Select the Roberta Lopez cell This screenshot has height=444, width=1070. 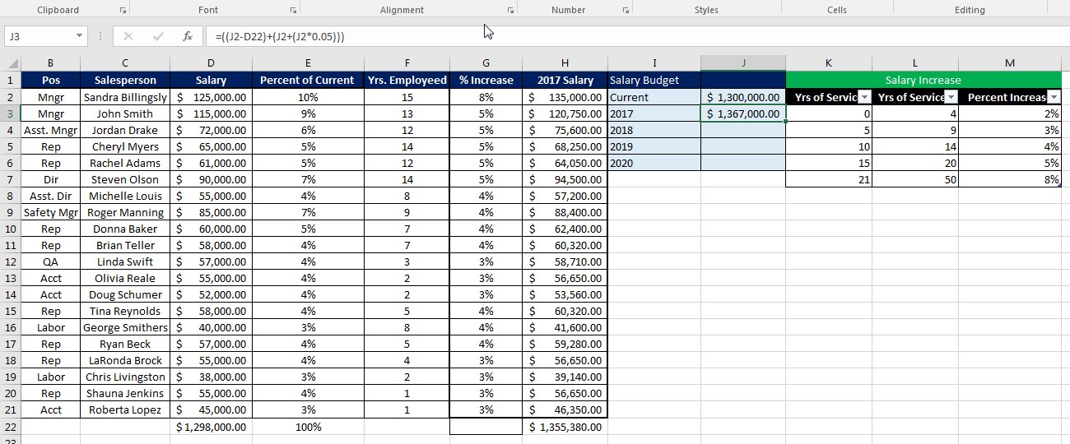click(x=125, y=409)
